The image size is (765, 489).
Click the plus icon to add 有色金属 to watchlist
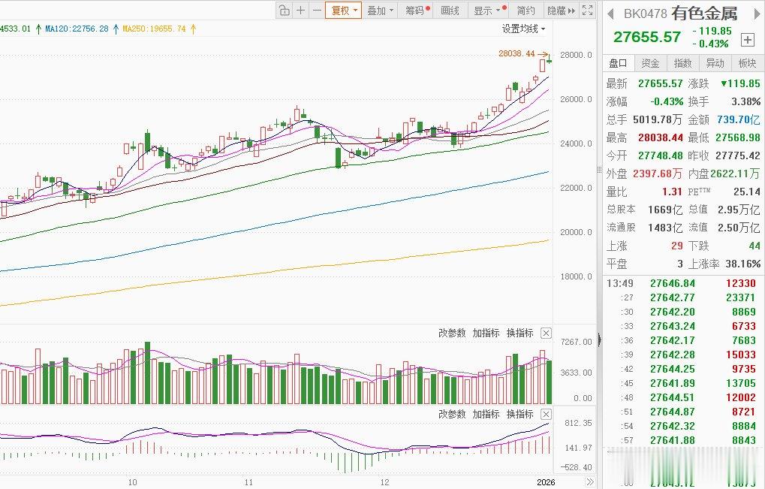(748, 41)
